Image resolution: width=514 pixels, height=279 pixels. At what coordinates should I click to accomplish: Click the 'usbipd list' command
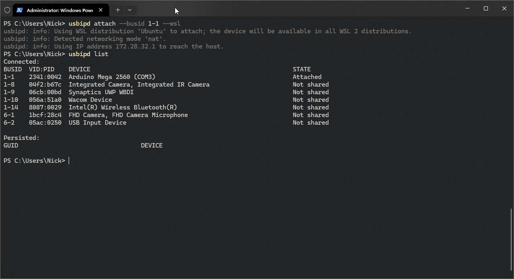click(x=88, y=54)
